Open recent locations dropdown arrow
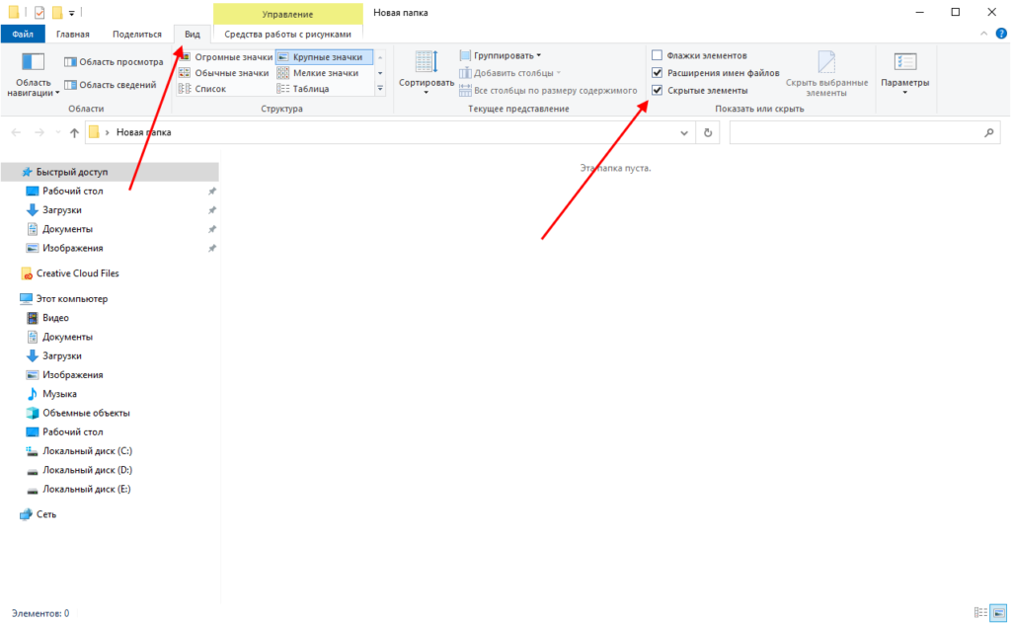 tap(58, 133)
